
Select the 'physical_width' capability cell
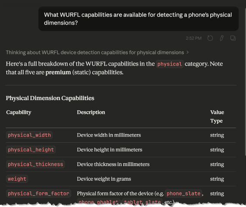coord(29,135)
